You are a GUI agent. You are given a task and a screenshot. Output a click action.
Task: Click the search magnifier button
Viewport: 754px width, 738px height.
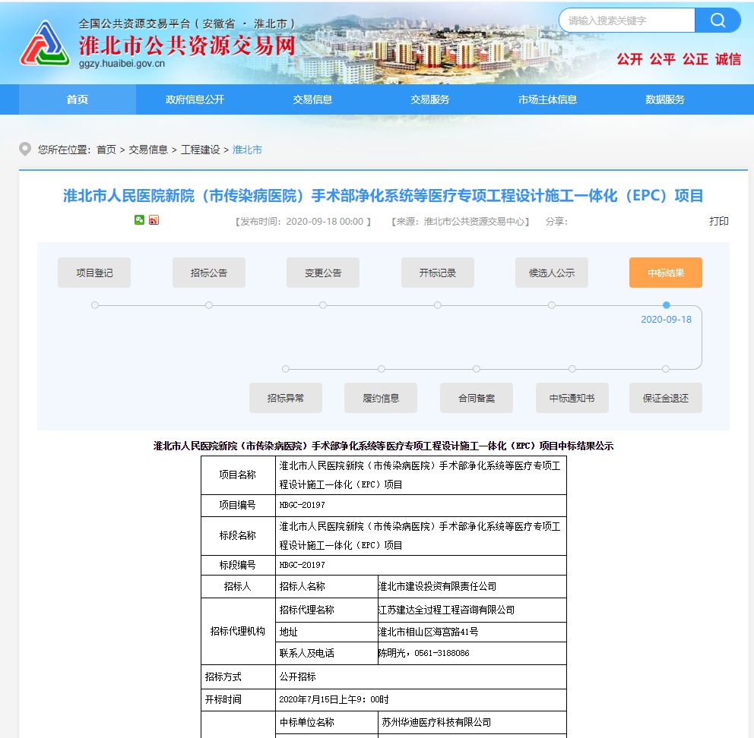[x=718, y=20]
